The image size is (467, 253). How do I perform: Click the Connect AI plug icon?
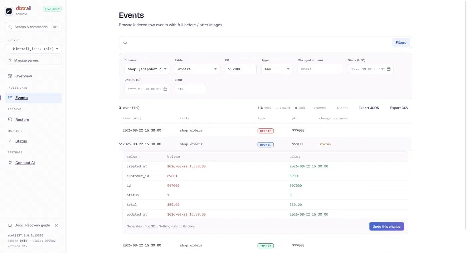pyautogui.click(x=10, y=163)
